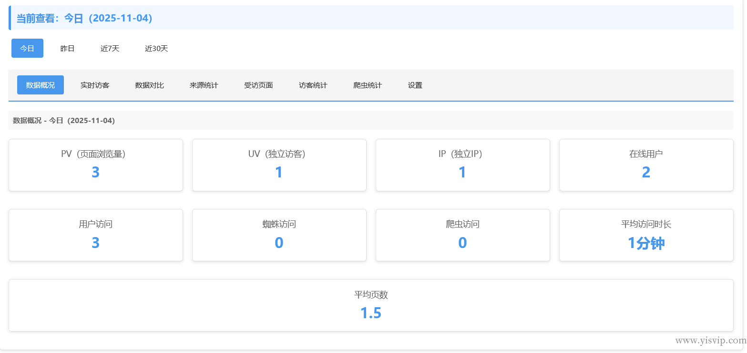Image resolution: width=747 pixels, height=353 pixels.
Task: Select the 近7天 date range
Action: click(x=109, y=48)
